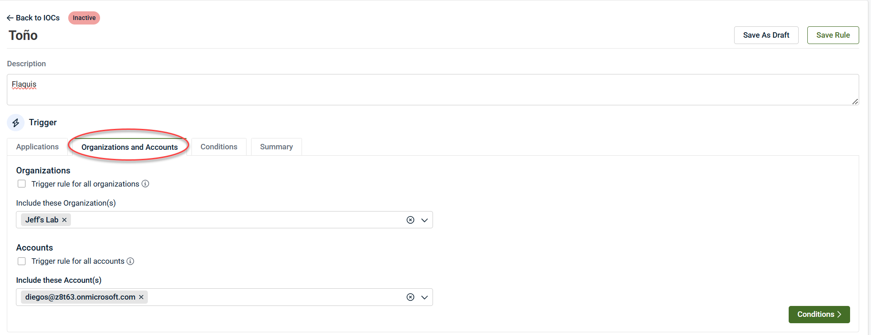This screenshot has width=871, height=335.
Task: Remove the diegos@z8t63.onmicrosoft.com account tag
Action: pyautogui.click(x=141, y=297)
